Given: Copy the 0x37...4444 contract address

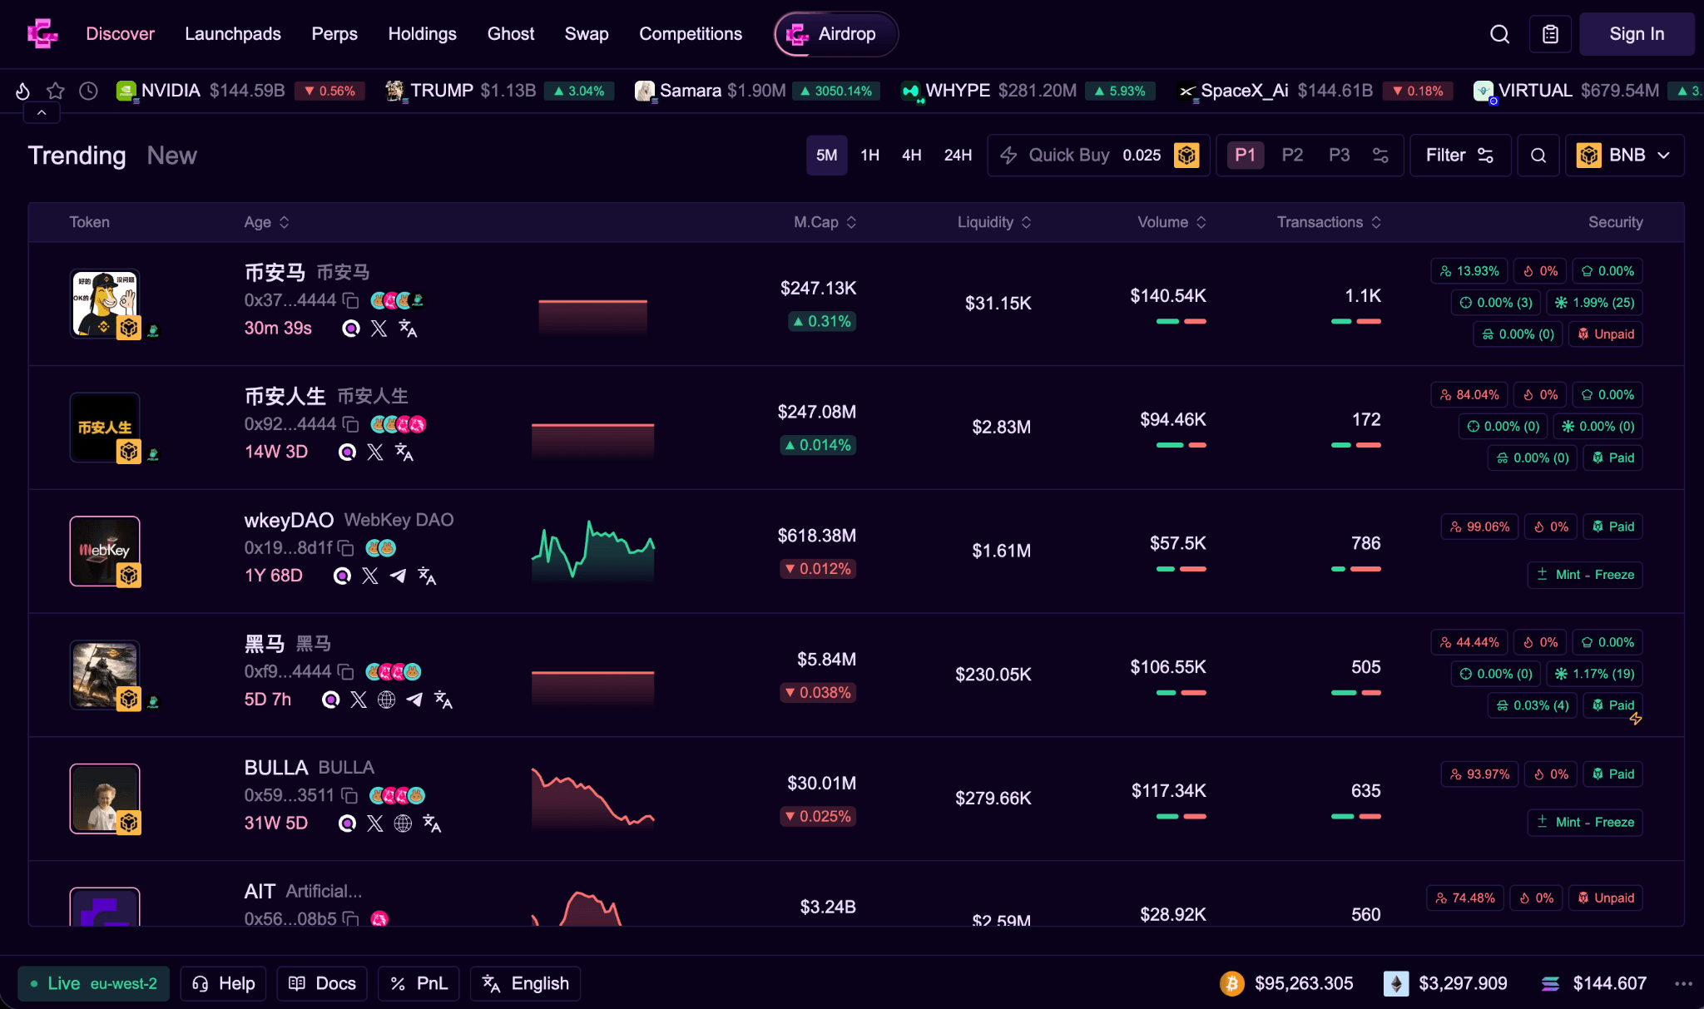Looking at the screenshot, I should [x=350, y=300].
